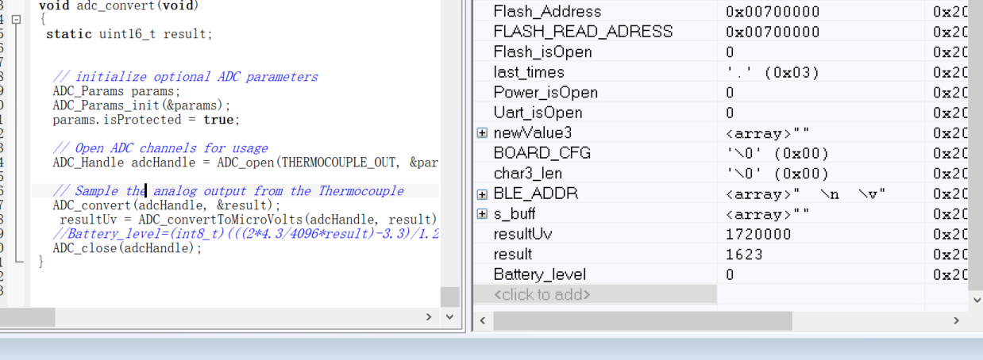Click code editor vertical scroll down arrow
This screenshot has height=360, width=983.
[x=449, y=317]
